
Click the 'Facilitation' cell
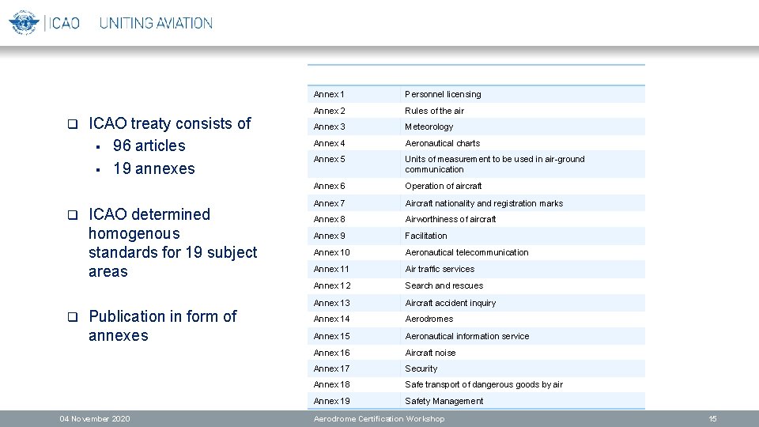click(523, 236)
